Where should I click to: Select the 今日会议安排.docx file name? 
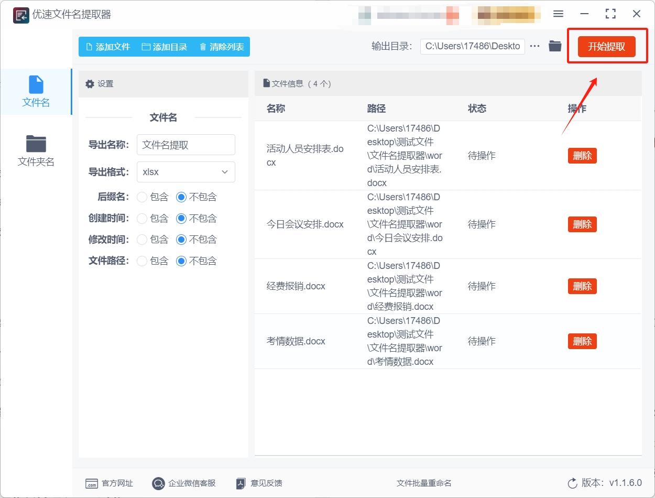pos(305,224)
